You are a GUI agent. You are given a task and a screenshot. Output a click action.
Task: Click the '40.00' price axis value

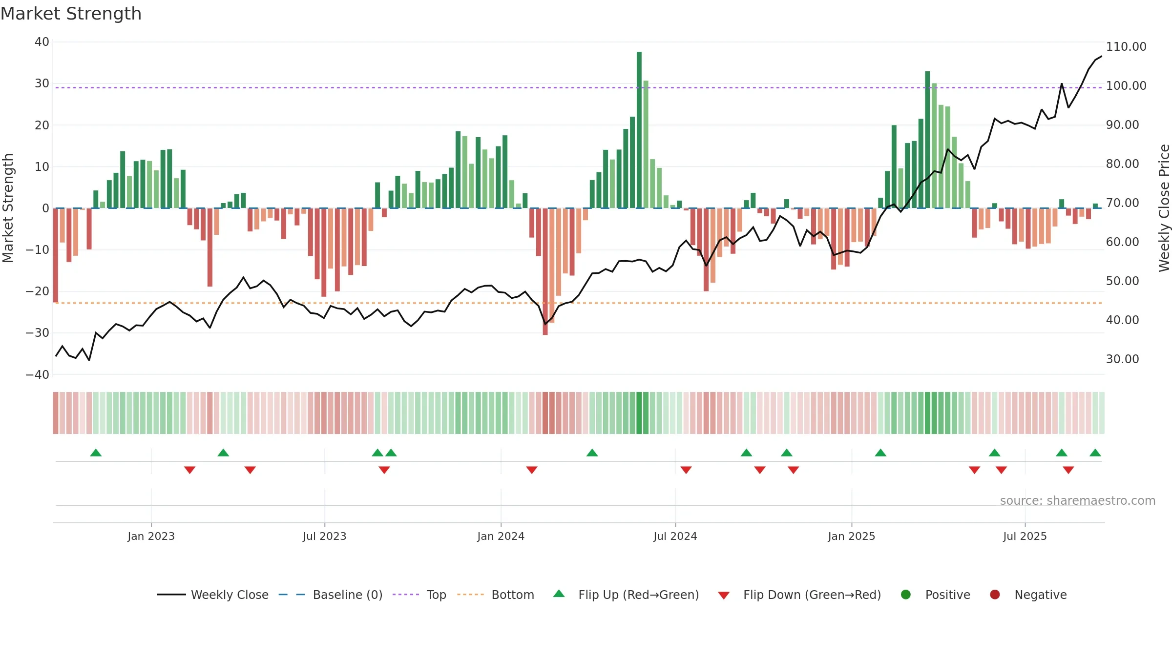click(x=1123, y=320)
